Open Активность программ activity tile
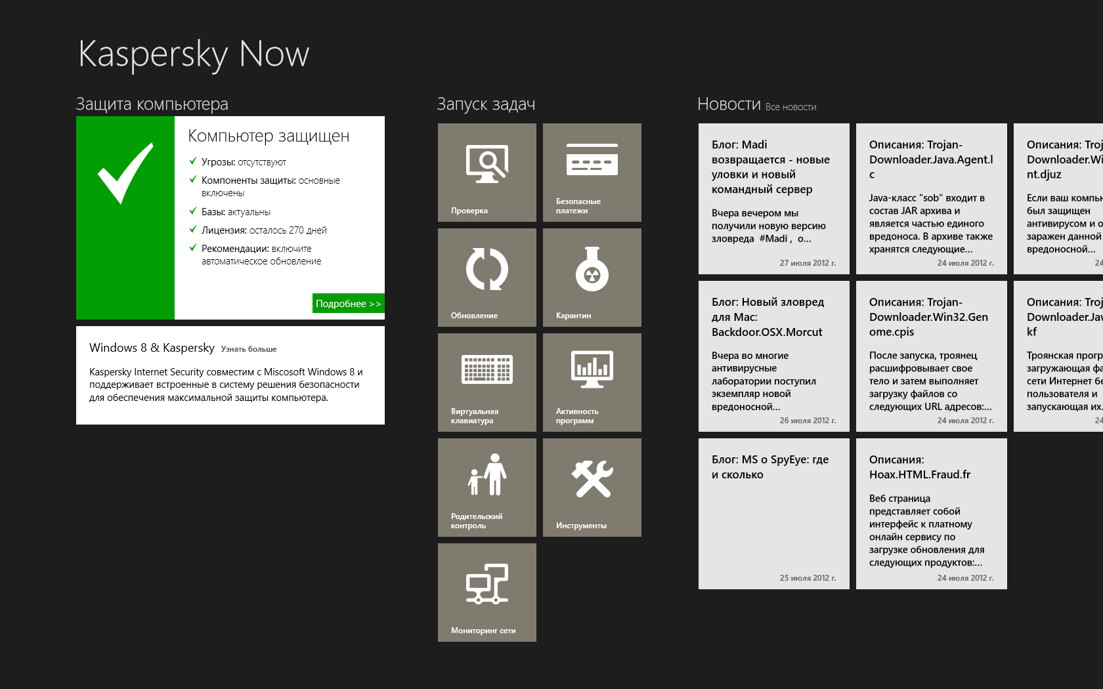 pyautogui.click(x=592, y=383)
